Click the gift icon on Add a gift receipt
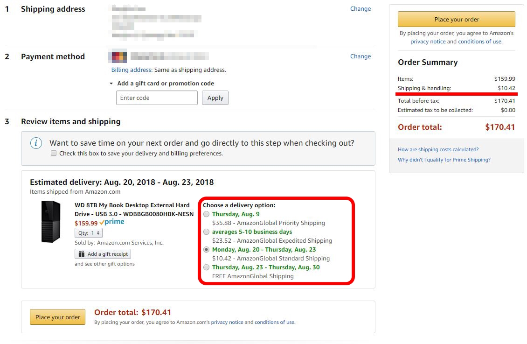Image resolution: width=527 pixels, height=344 pixels. (81, 254)
